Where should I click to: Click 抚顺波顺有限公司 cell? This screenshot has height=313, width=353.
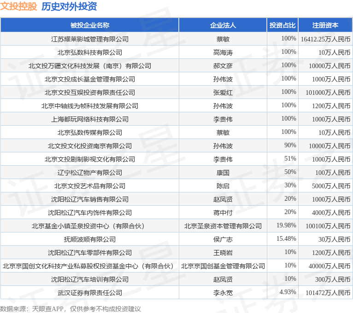(89, 239)
